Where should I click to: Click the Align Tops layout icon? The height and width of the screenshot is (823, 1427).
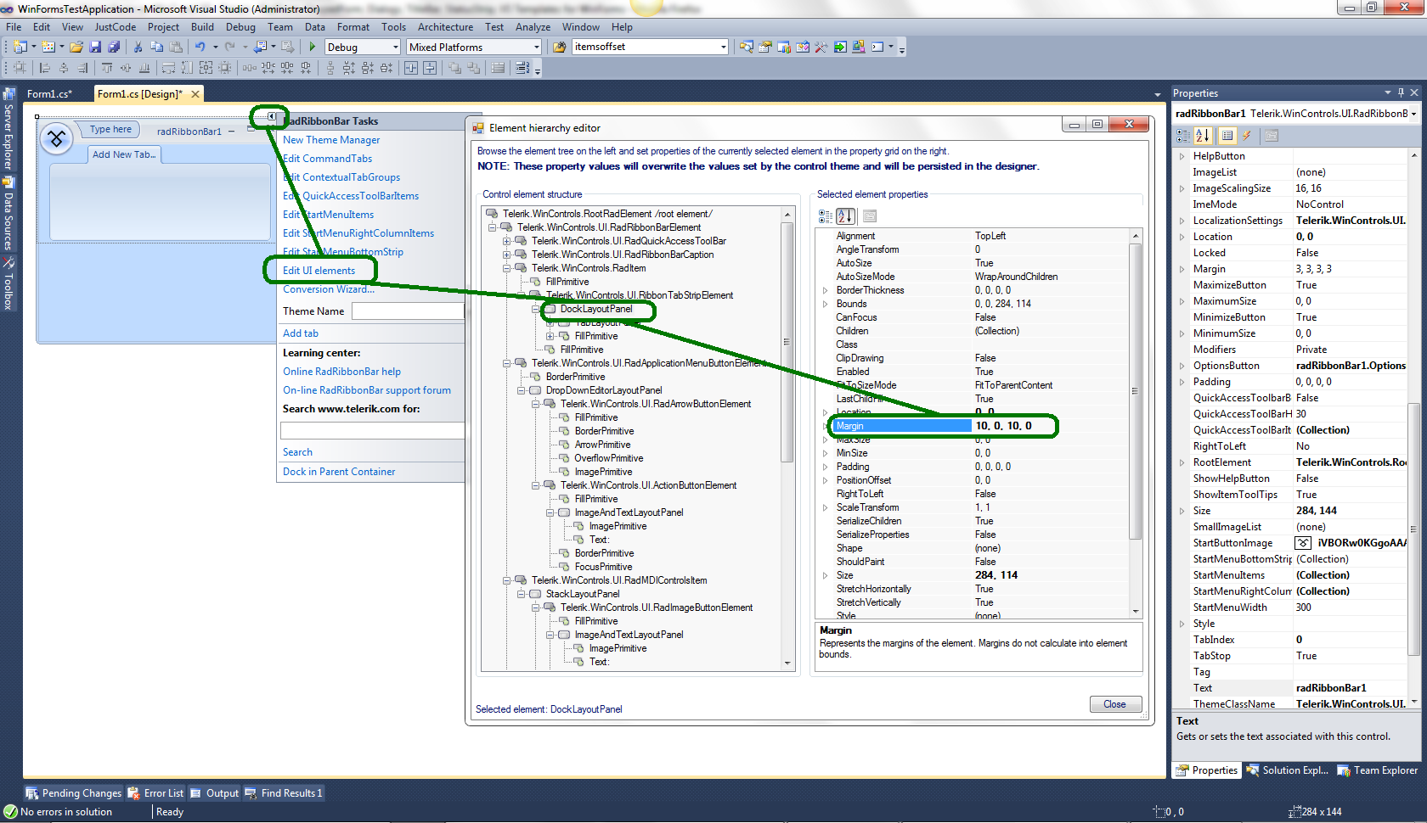(107, 68)
